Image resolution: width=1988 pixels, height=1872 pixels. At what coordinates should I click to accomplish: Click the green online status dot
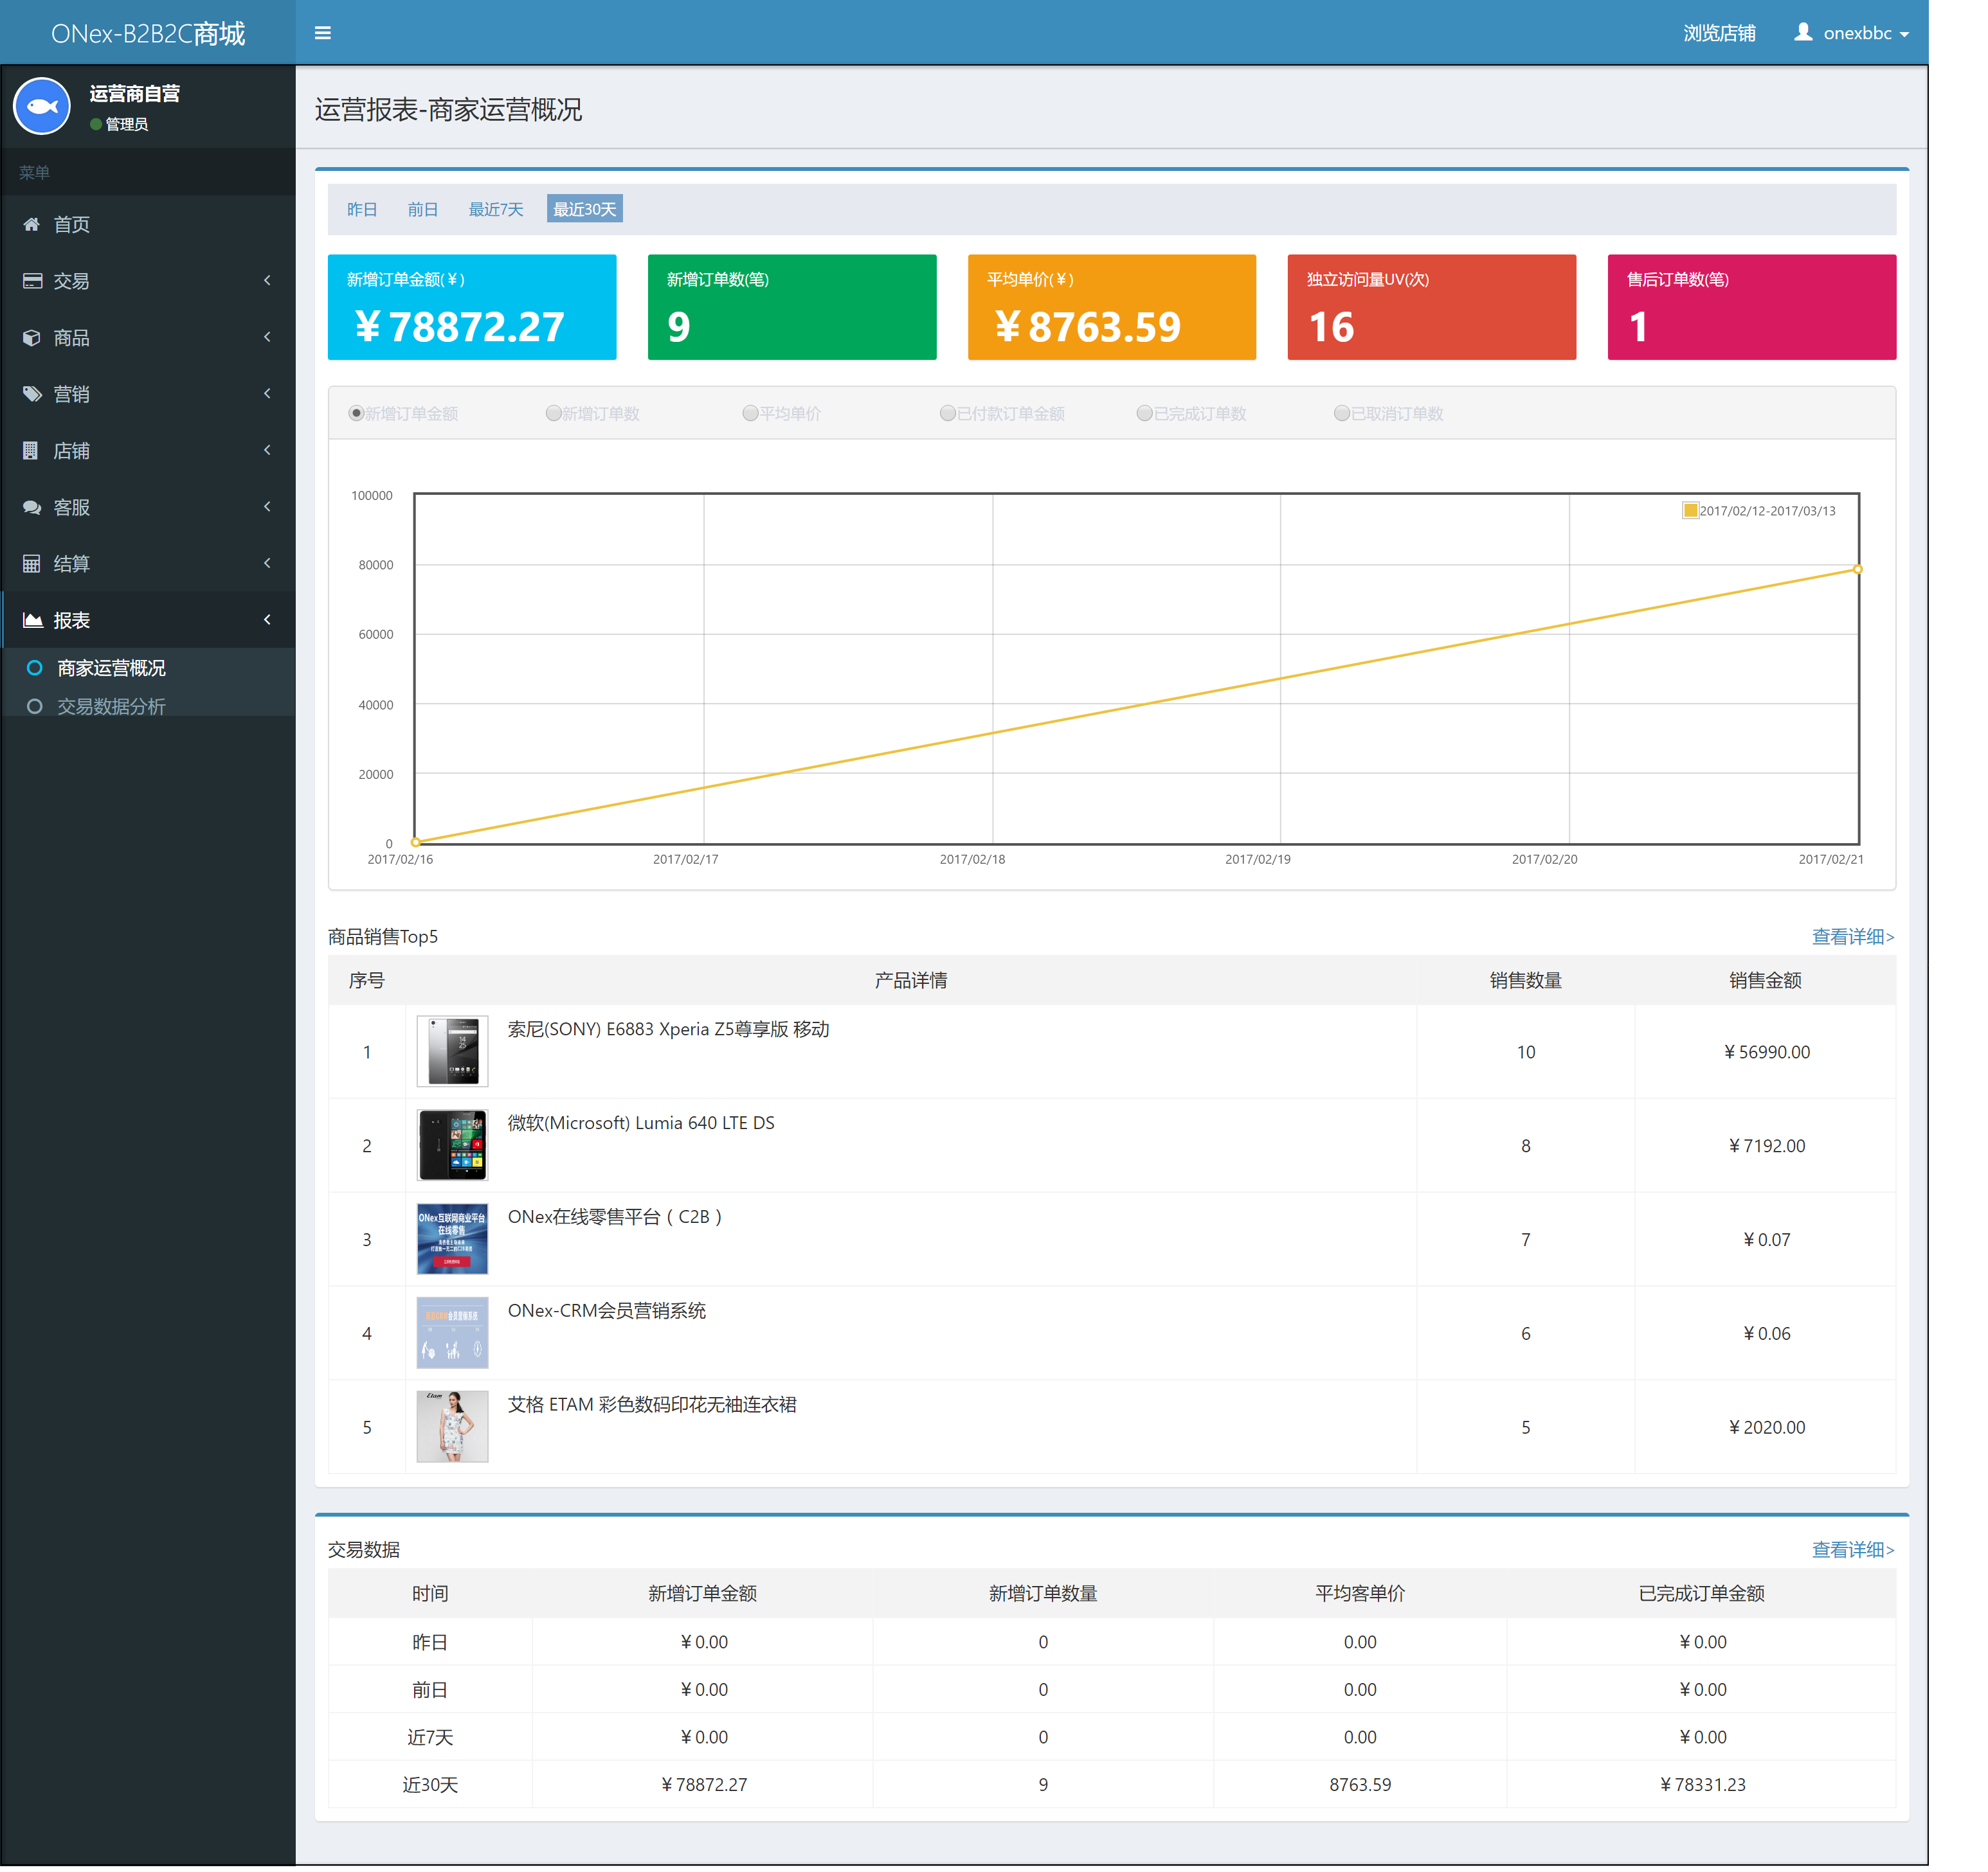pos(96,124)
